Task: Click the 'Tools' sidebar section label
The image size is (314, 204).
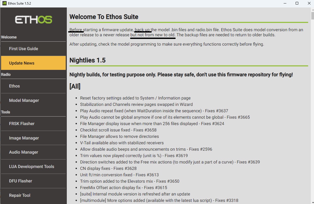Action: coord(6,112)
